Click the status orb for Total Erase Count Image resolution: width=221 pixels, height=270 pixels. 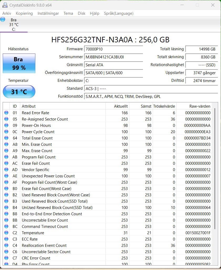[6, 138]
